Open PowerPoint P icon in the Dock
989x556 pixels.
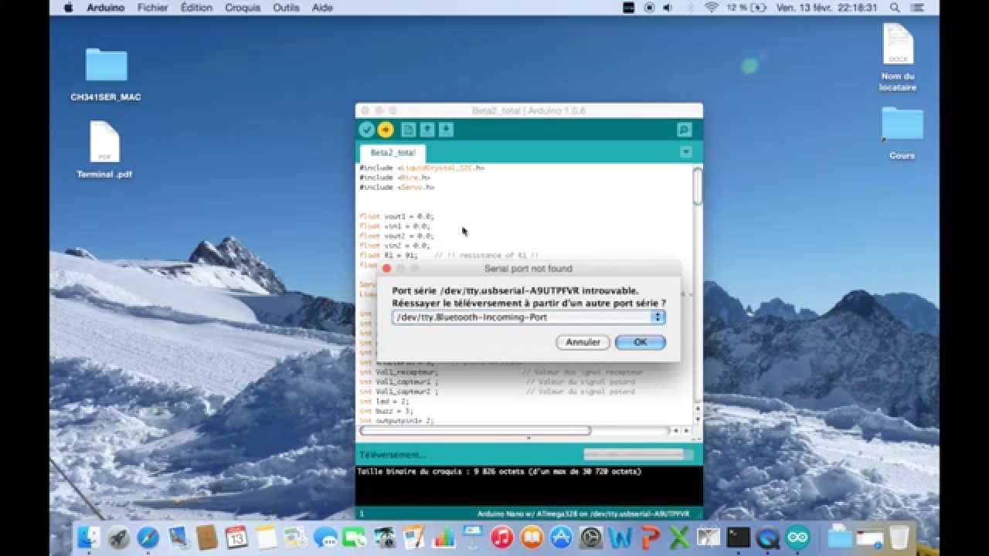click(x=650, y=537)
